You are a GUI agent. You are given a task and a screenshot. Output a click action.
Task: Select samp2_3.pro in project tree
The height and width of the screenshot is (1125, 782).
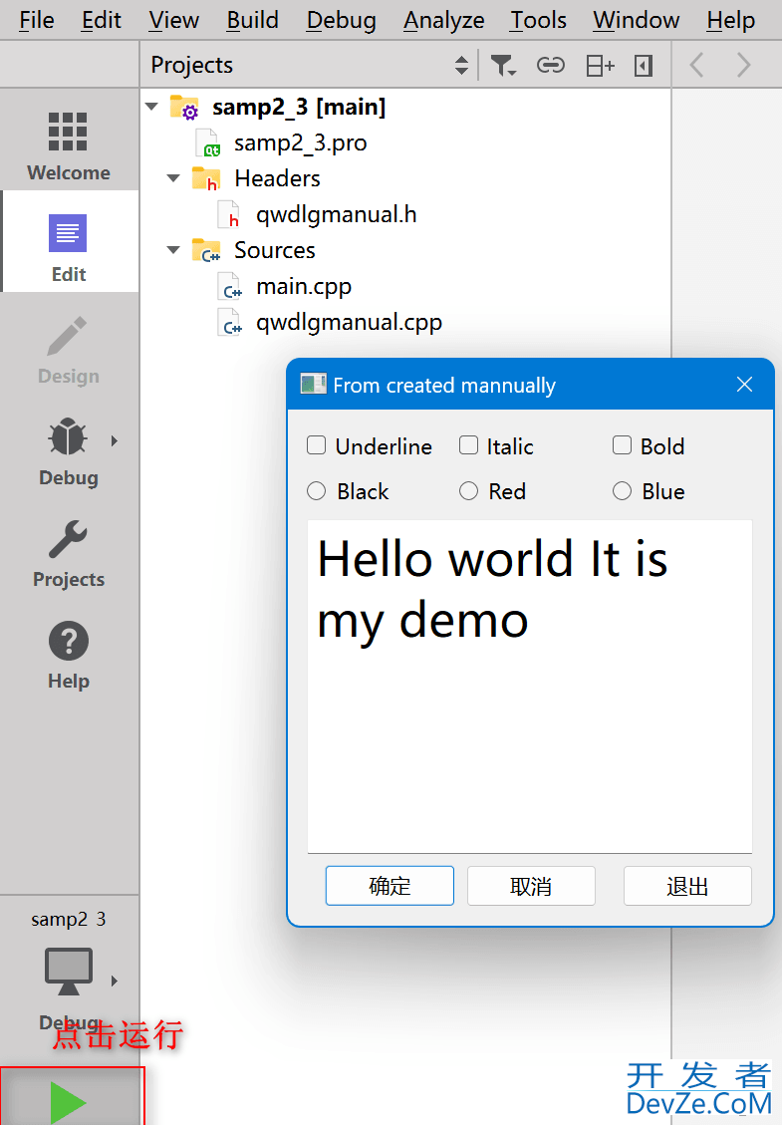point(300,142)
